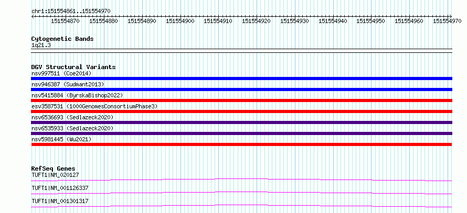Click the blue bar for nsv997511

tap(241, 79)
